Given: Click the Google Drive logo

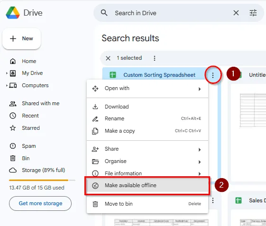Looking at the screenshot, I should point(13,13).
